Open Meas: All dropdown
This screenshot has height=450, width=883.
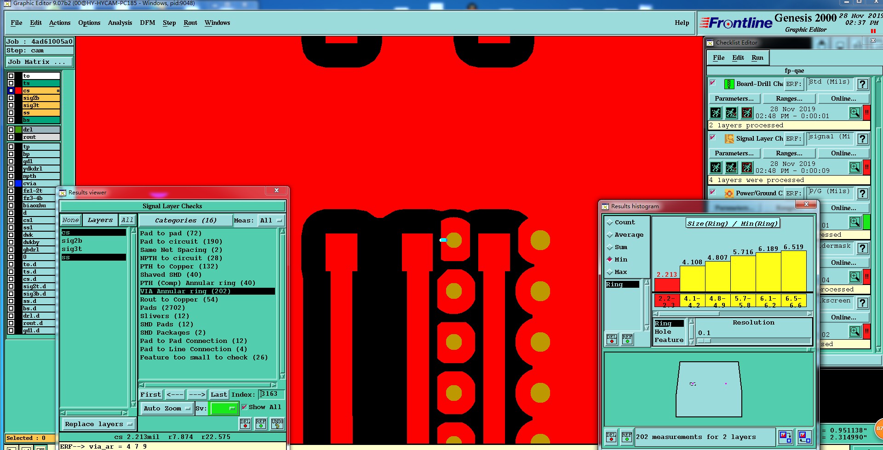(270, 221)
